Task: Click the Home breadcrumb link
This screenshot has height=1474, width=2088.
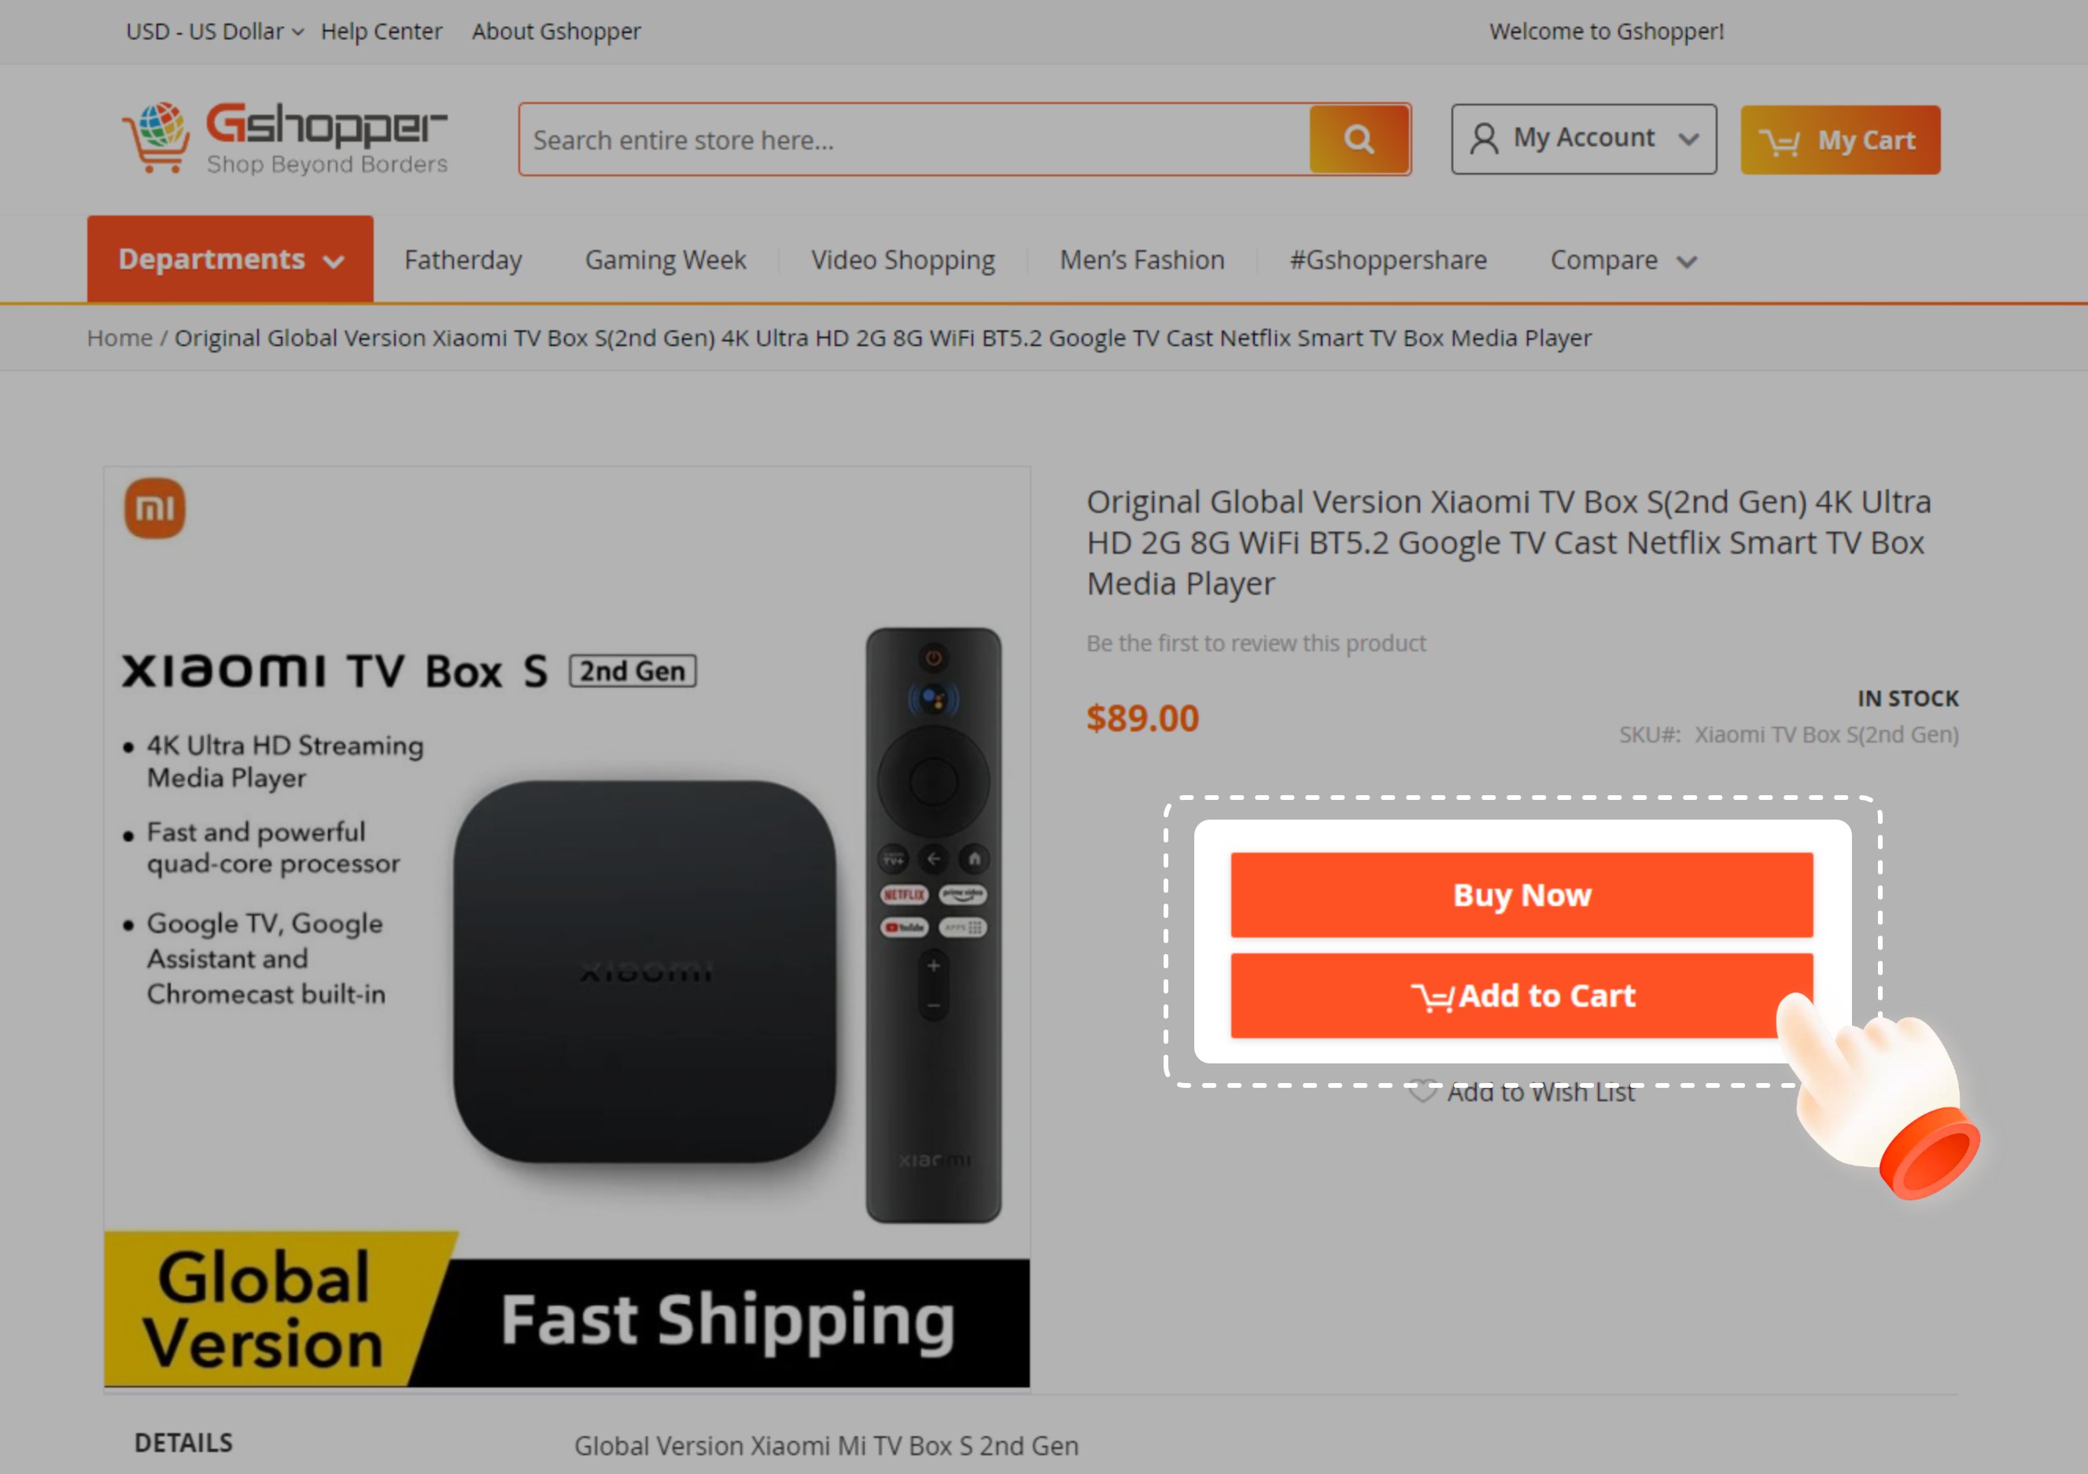Action: point(119,338)
